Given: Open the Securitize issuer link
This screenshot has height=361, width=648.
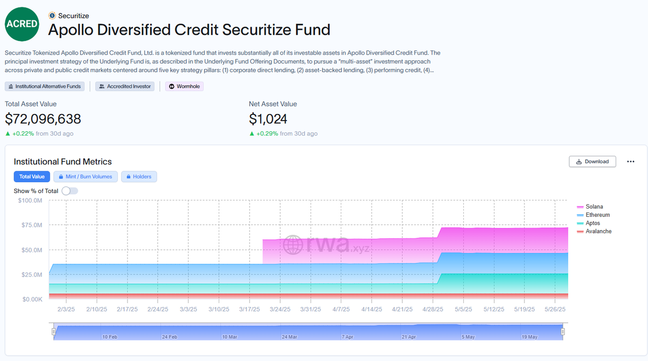Looking at the screenshot, I should click(x=73, y=16).
